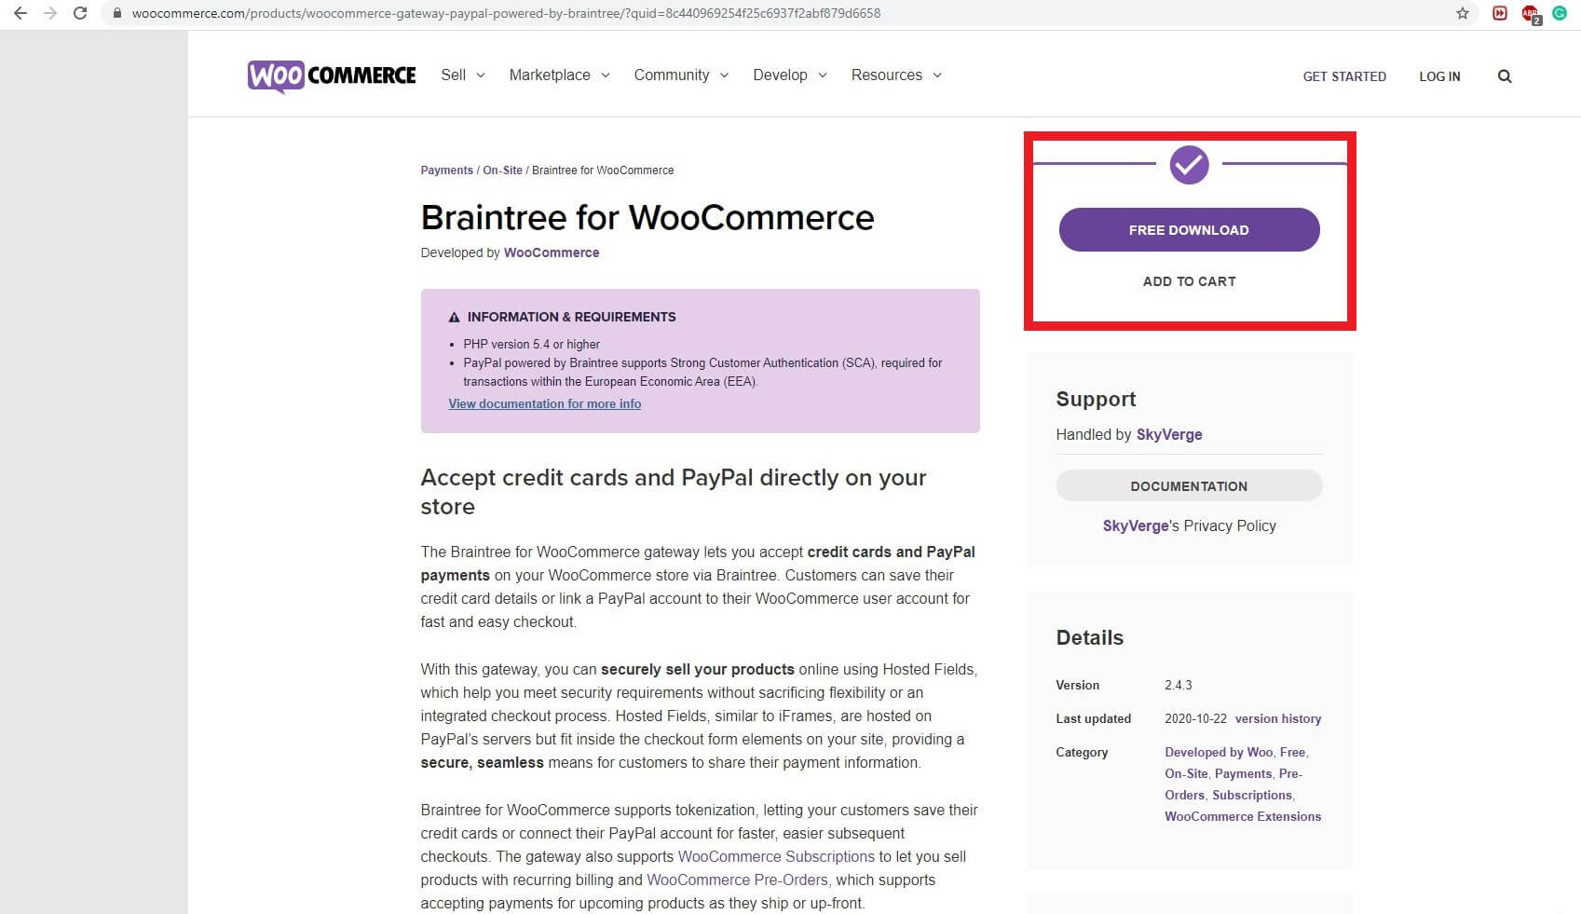Reload the page with refresh icon

80,13
